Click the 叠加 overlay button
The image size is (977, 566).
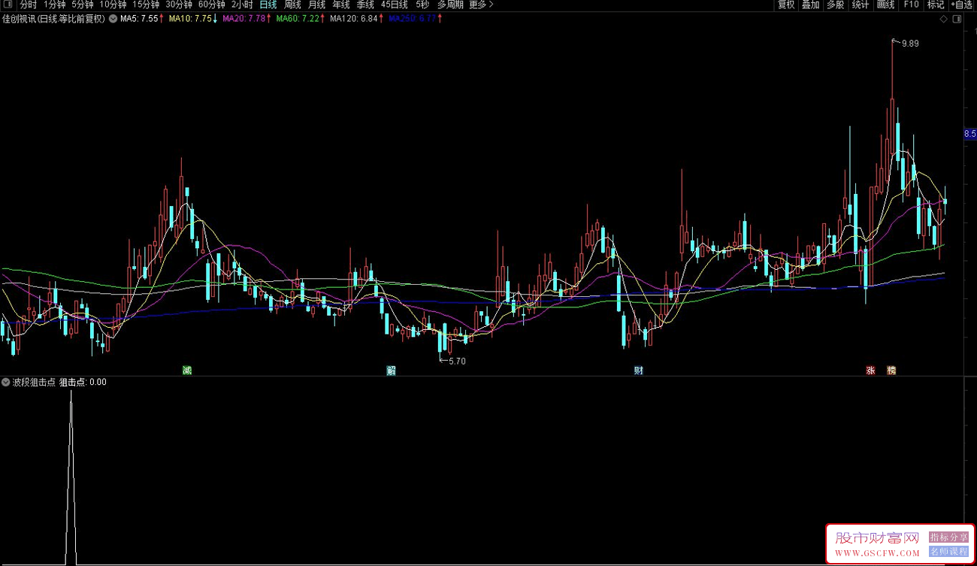coord(811,5)
